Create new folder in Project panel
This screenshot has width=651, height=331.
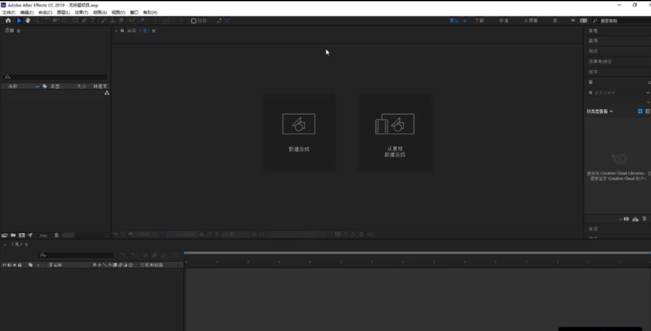[x=13, y=235]
